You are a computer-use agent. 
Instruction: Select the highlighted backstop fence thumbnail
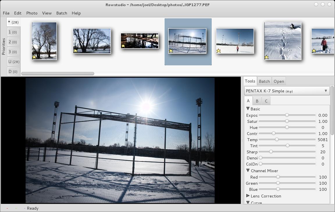(187, 41)
